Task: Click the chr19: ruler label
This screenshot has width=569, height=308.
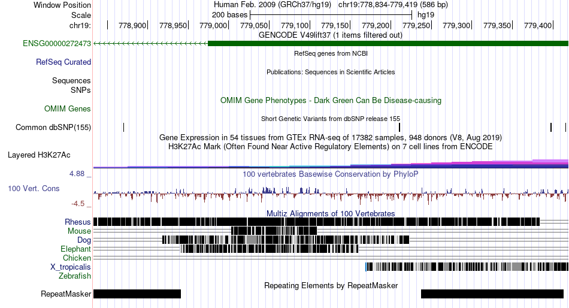Action: click(80, 25)
